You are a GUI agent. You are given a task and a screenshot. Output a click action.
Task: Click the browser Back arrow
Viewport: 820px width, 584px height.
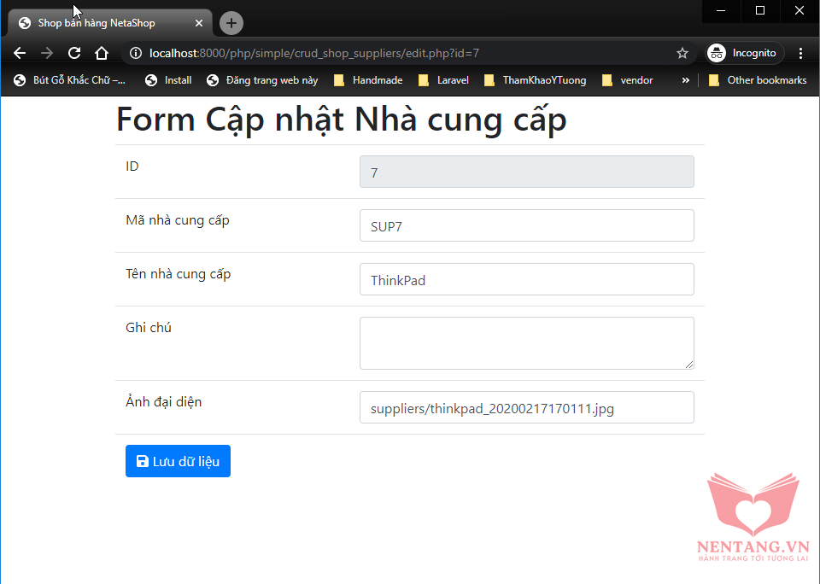click(20, 53)
